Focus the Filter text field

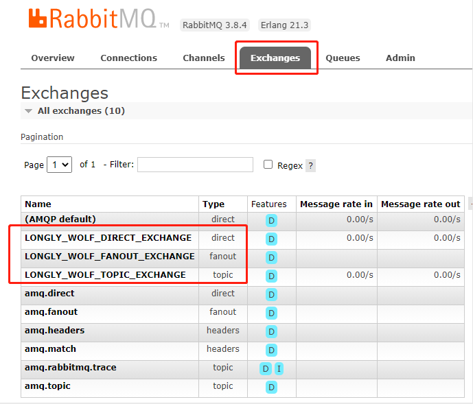(195, 165)
